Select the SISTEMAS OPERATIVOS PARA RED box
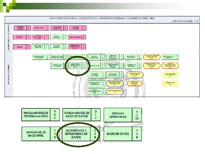Viewport: 205px width, 154px height. (97, 91)
